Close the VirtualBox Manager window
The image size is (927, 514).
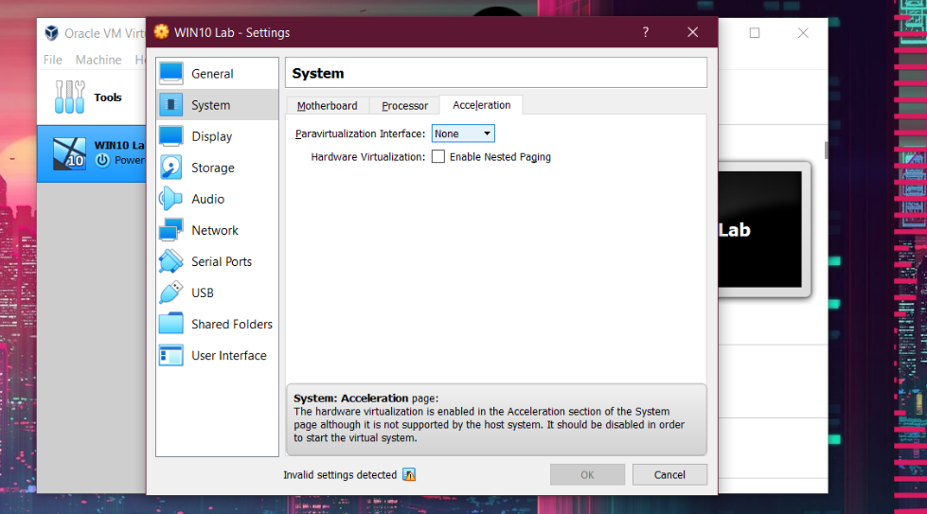coord(803,33)
